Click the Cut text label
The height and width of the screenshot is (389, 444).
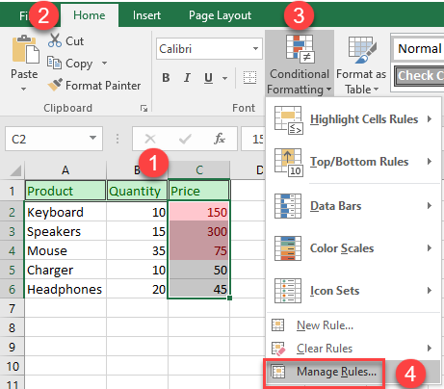(x=74, y=41)
